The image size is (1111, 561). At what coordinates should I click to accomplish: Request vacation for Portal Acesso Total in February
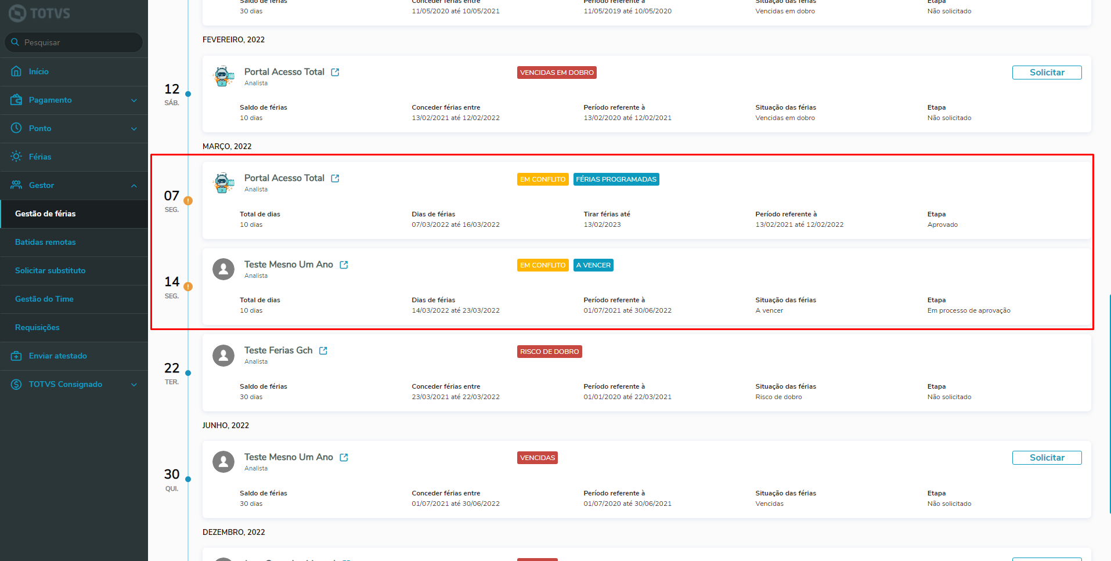click(x=1047, y=73)
